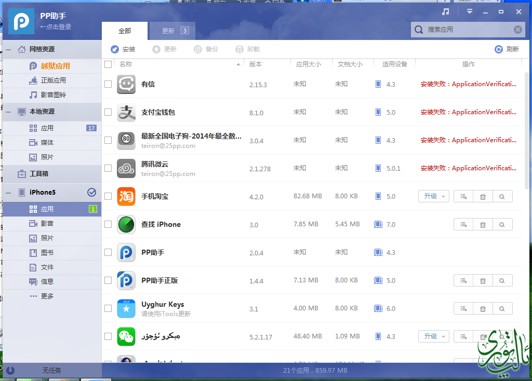Open the title bar dropdown menu icon
This screenshot has width=532, height=381.
(469, 11)
